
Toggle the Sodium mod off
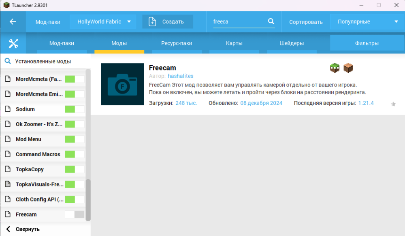click(75, 109)
